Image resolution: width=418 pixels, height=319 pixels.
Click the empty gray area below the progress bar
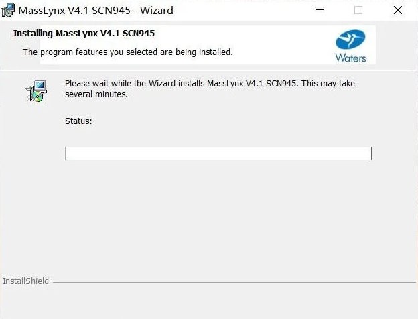[218, 214]
